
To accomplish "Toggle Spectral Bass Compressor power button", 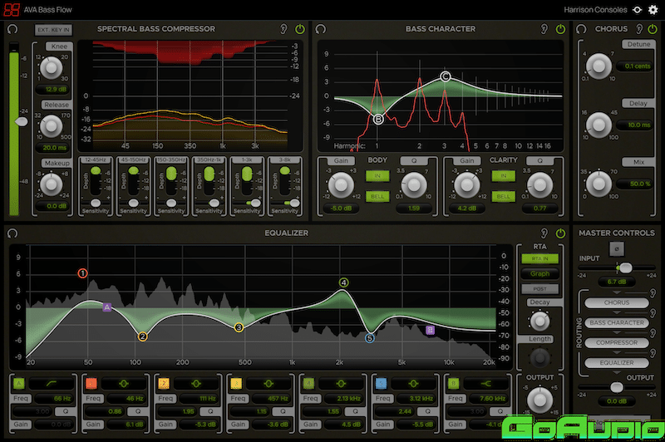I will point(300,29).
